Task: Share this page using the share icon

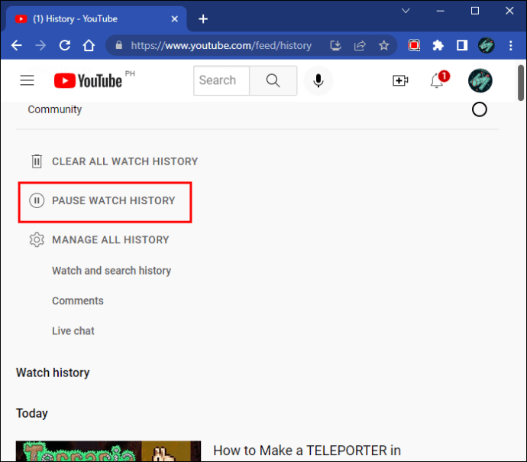Action: [x=360, y=45]
